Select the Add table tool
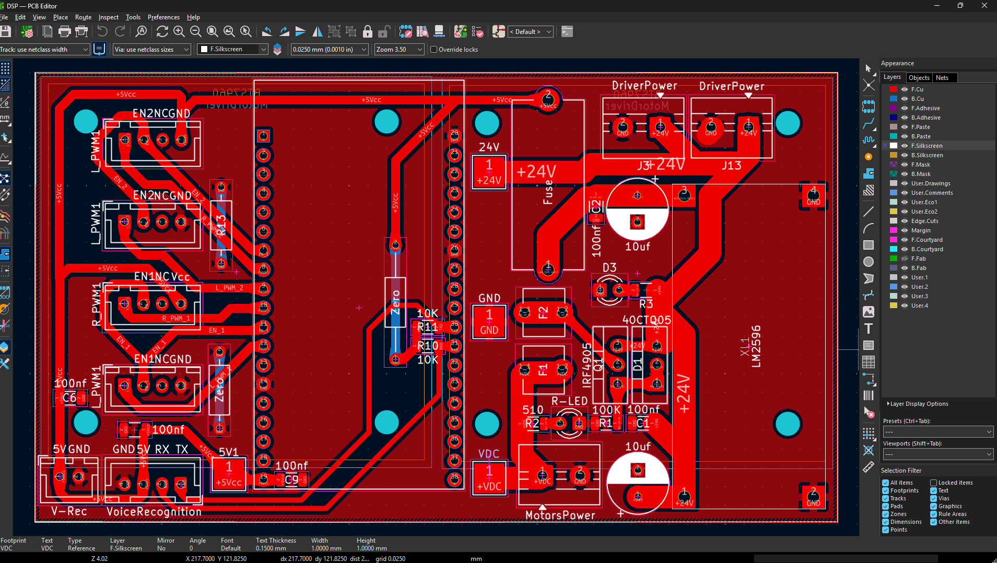 [869, 362]
